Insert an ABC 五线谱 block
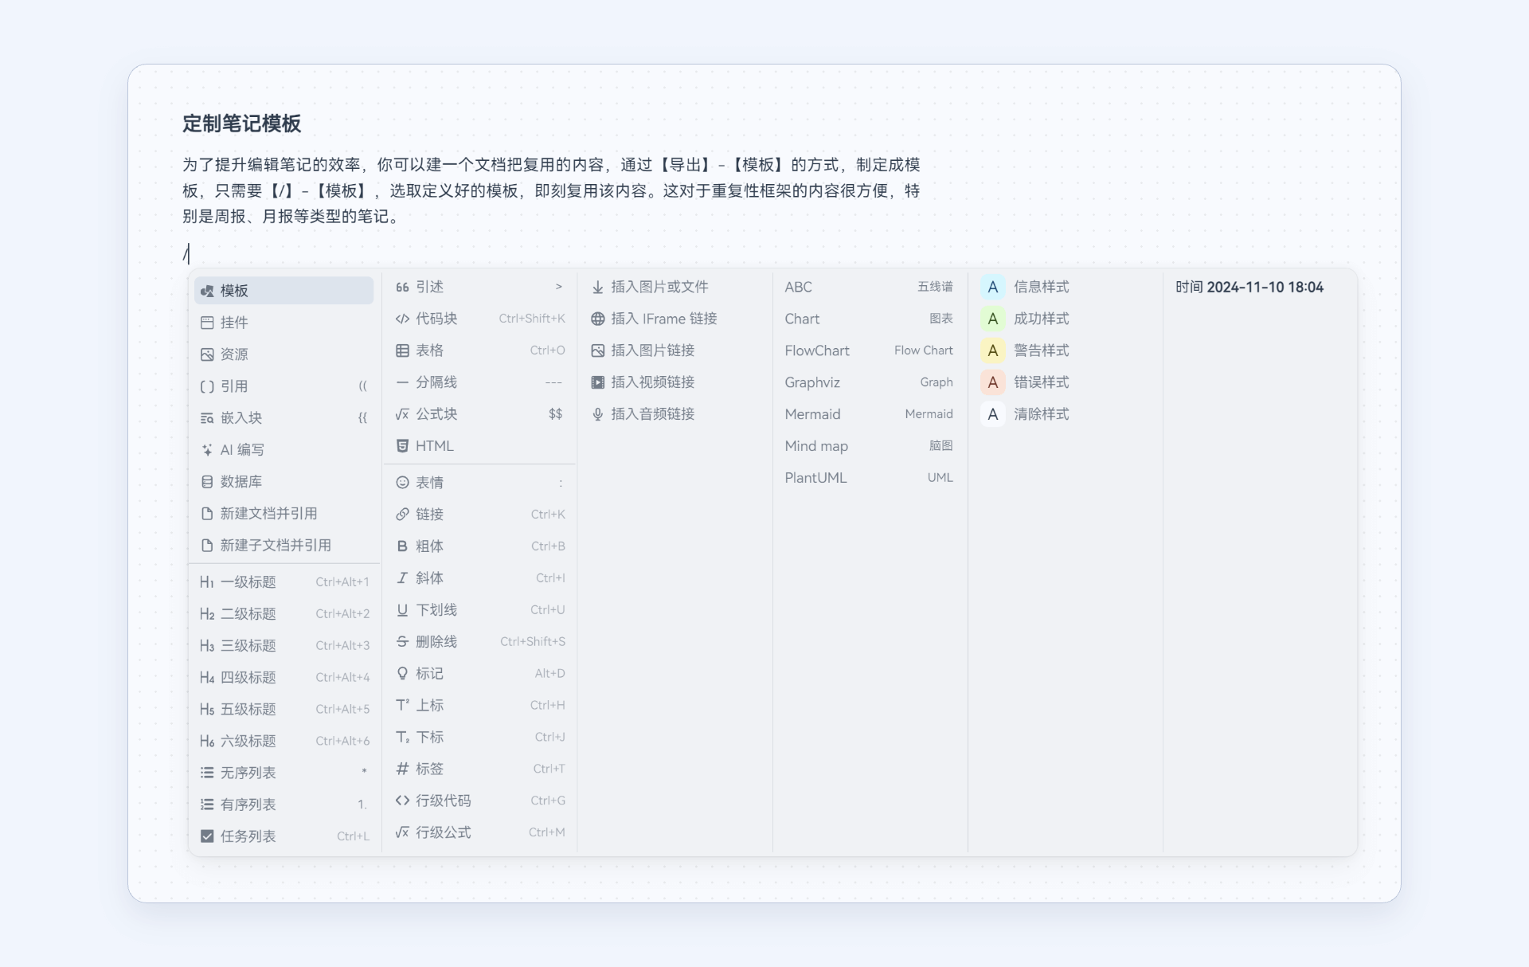 pos(870,287)
